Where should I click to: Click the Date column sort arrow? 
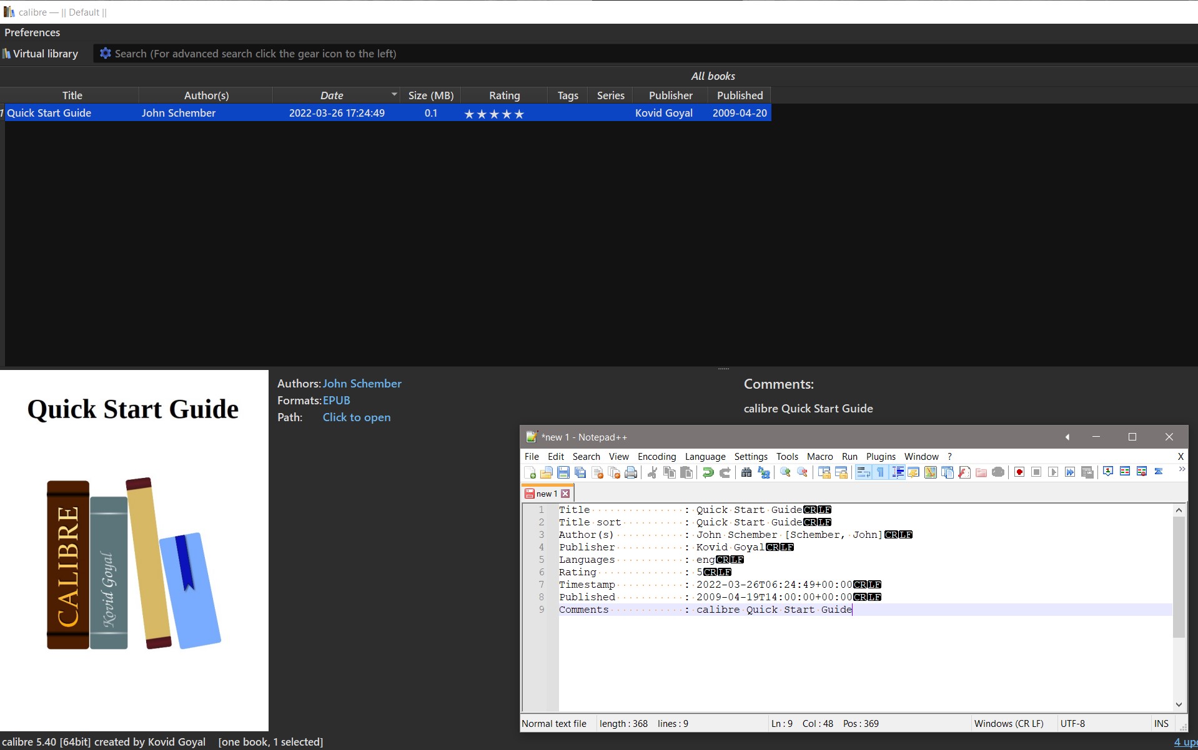tap(394, 95)
